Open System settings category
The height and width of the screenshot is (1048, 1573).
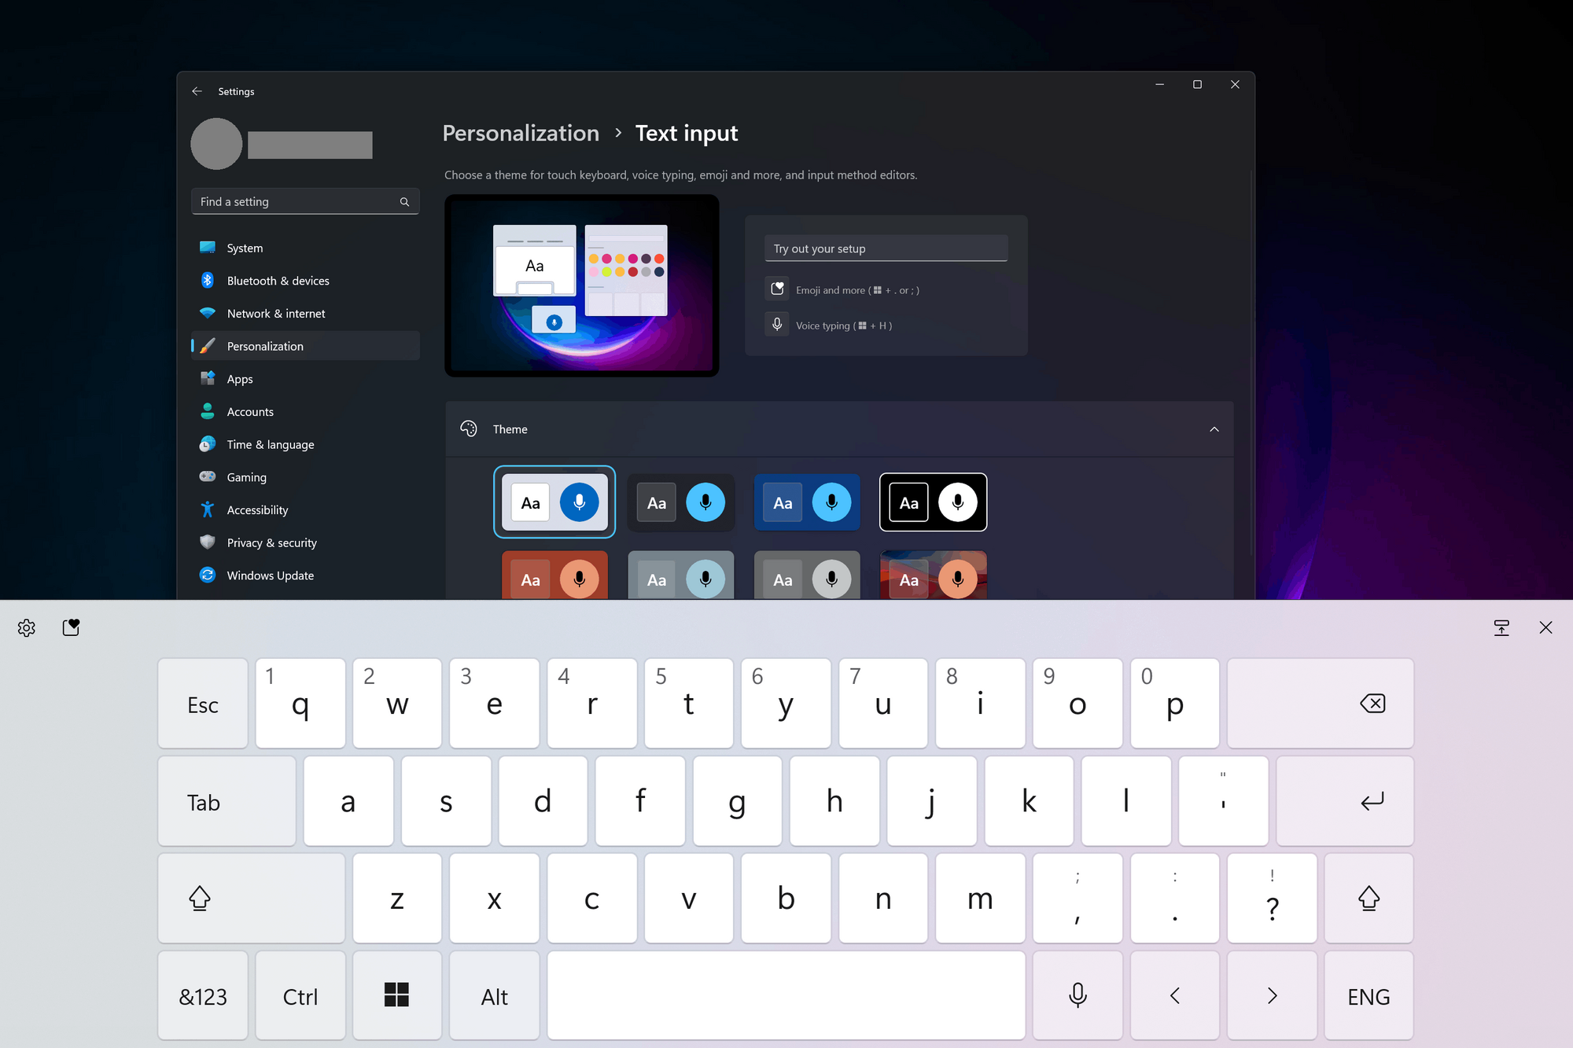(x=305, y=248)
